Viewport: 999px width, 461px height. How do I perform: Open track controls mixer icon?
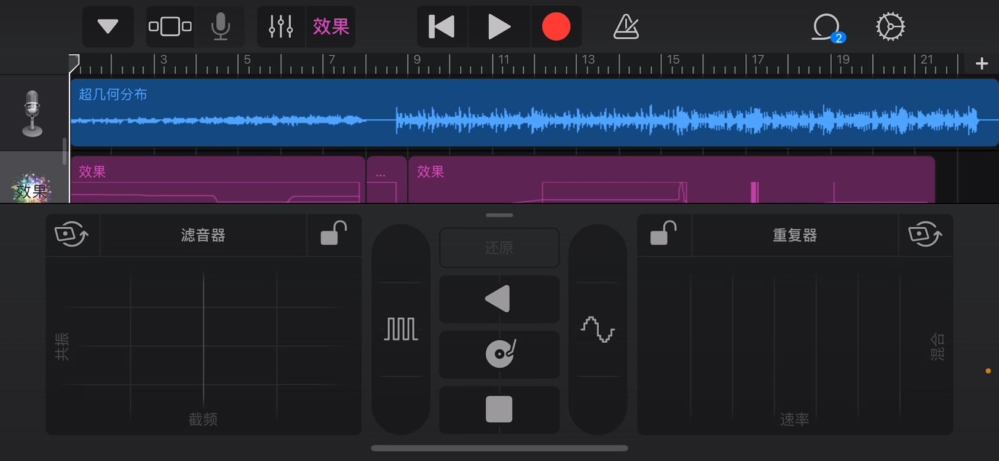(281, 26)
